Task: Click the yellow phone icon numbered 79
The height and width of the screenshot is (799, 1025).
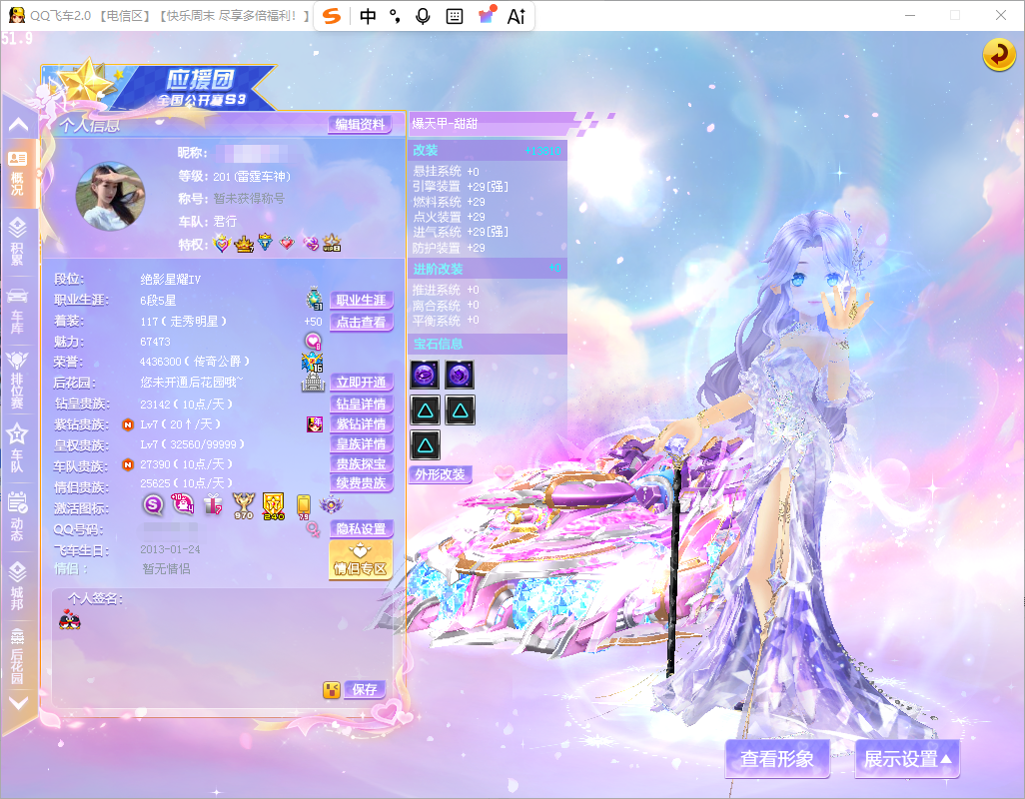Action: pyautogui.click(x=304, y=506)
